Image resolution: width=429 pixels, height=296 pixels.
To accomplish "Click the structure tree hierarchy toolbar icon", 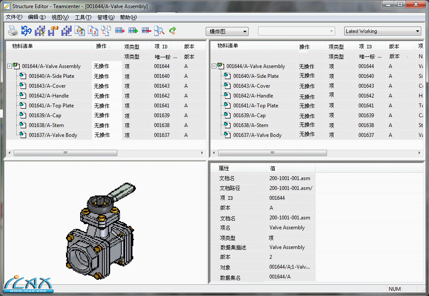I will tap(106, 31).
